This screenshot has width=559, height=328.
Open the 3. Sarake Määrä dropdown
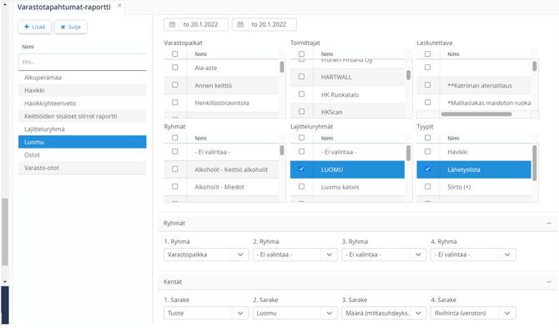384,313
